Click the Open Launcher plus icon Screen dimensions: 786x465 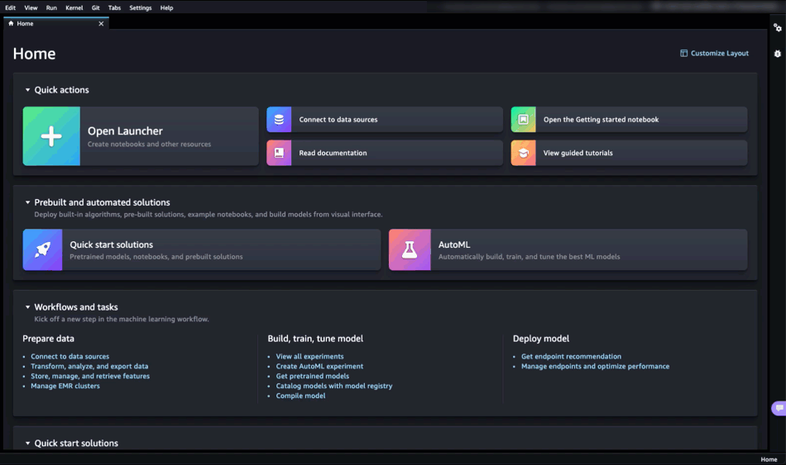(x=51, y=136)
